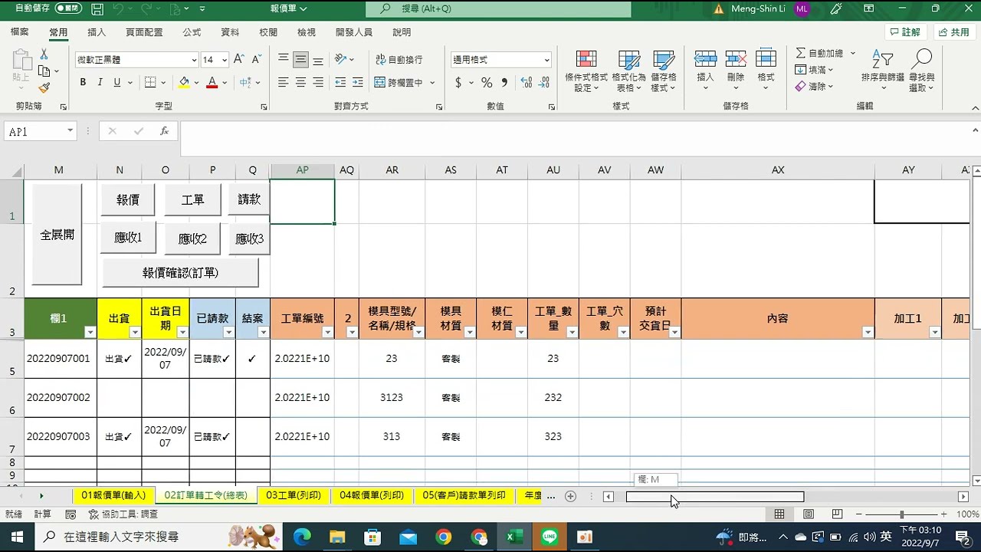Open format as table gallery
Image resolution: width=981 pixels, height=552 pixels.
pyautogui.click(x=629, y=72)
